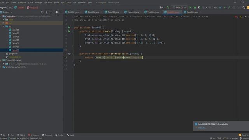Switch to the Task004.java tab
Image resolution: width=249 pixels, height=140 pixels.
click(193, 12)
